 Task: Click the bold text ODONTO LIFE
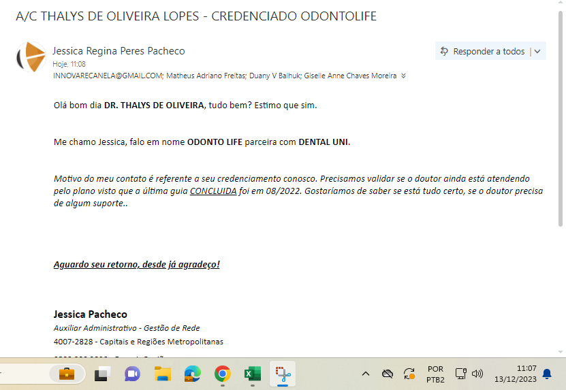pyautogui.click(x=215, y=142)
